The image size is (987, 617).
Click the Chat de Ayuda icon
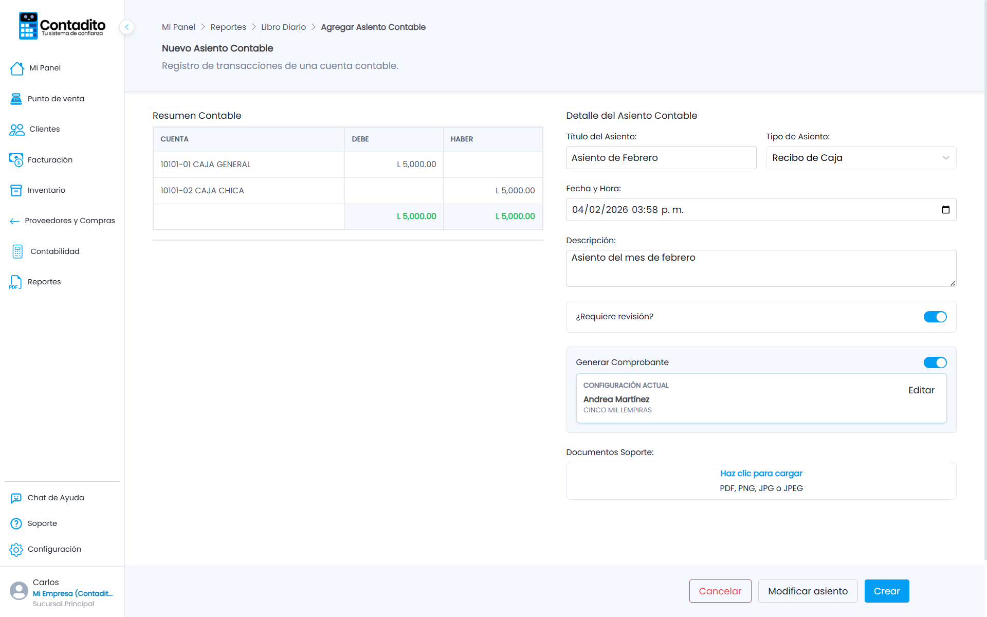click(x=16, y=498)
